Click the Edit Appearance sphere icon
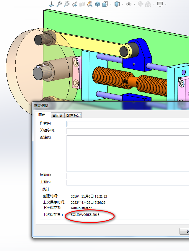 point(141,4)
